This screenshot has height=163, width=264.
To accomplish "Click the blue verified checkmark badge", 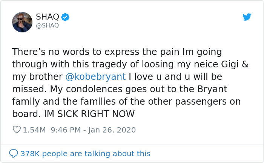I will coord(65,17).
